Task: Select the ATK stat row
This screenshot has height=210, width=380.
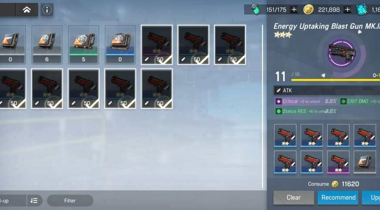Action: pos(327,90)
